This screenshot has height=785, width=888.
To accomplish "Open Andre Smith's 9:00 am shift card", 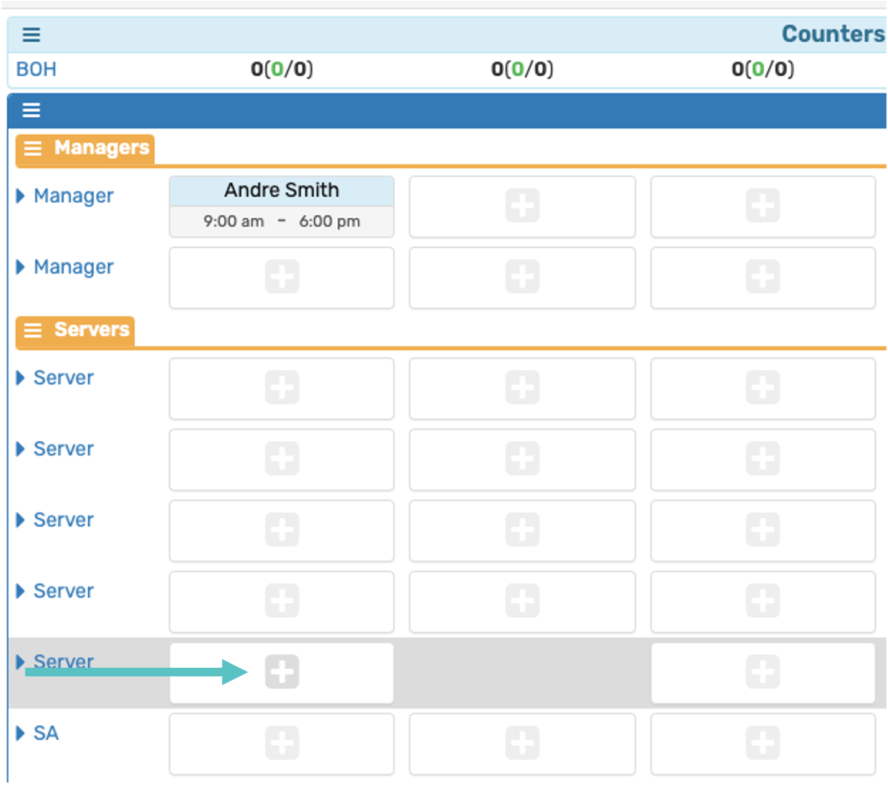I will tap(281, 207).
